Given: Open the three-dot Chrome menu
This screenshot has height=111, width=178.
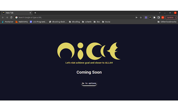Looking at the screenshot, I should coord(175,17).
